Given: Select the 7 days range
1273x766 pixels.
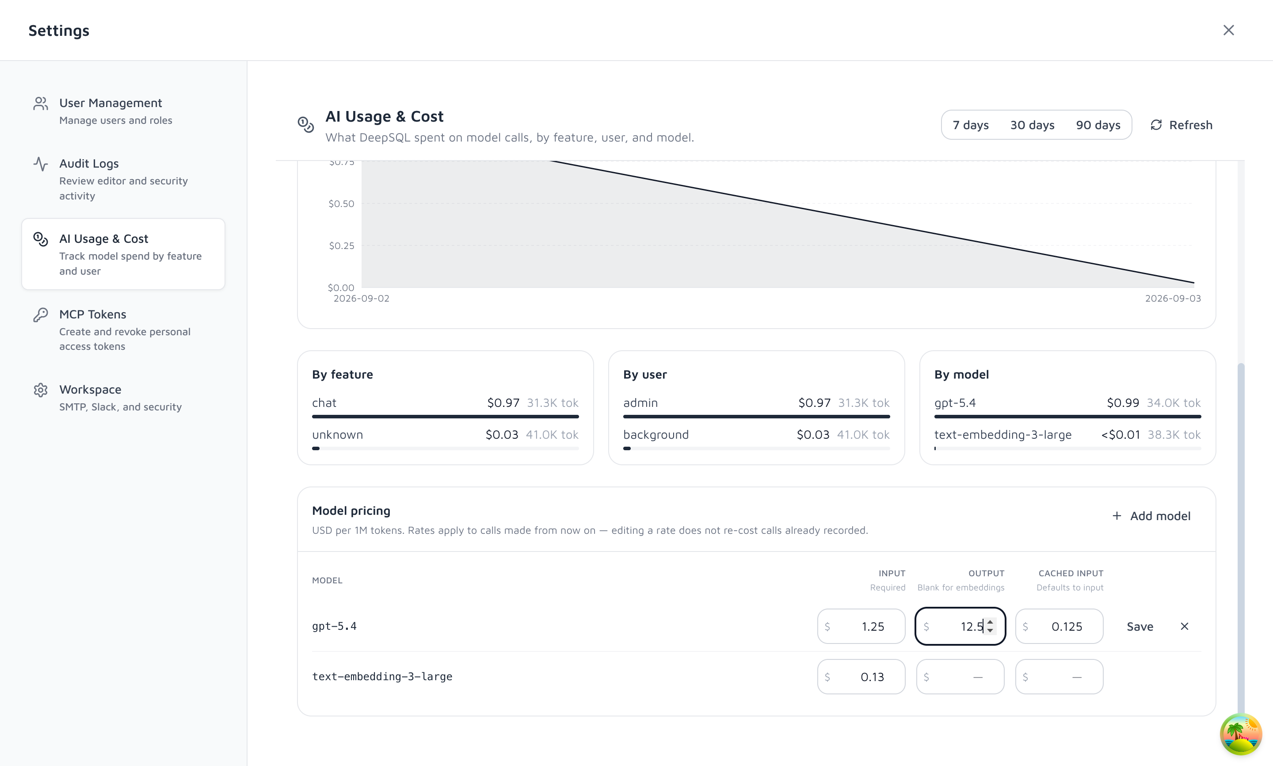Looking at the screenshot, I should click(x=970, y=125).
